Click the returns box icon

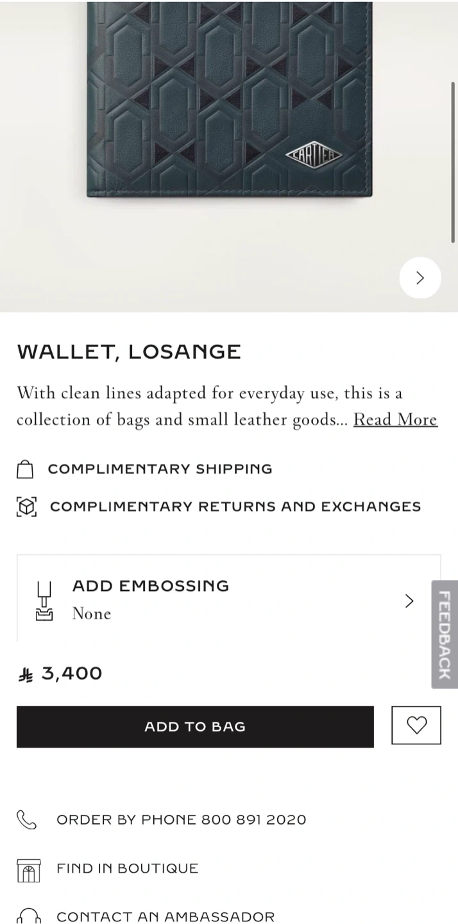[x=26, y=507]
